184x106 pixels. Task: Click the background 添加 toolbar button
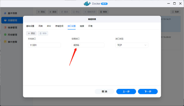point(41,12)
